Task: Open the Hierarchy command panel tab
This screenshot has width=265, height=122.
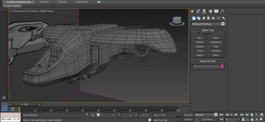Action: click(x=204, y=11)
